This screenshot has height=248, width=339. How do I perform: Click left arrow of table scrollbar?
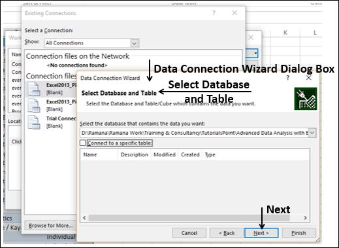pyautogui.click(x=84, y=218)
